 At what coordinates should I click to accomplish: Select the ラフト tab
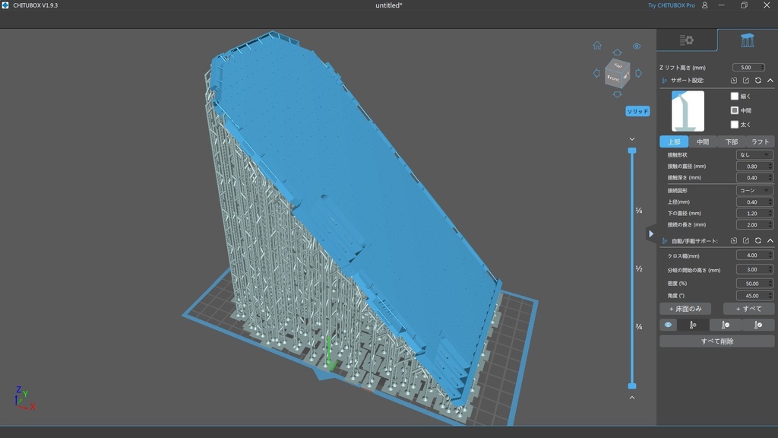pos(760,141)
